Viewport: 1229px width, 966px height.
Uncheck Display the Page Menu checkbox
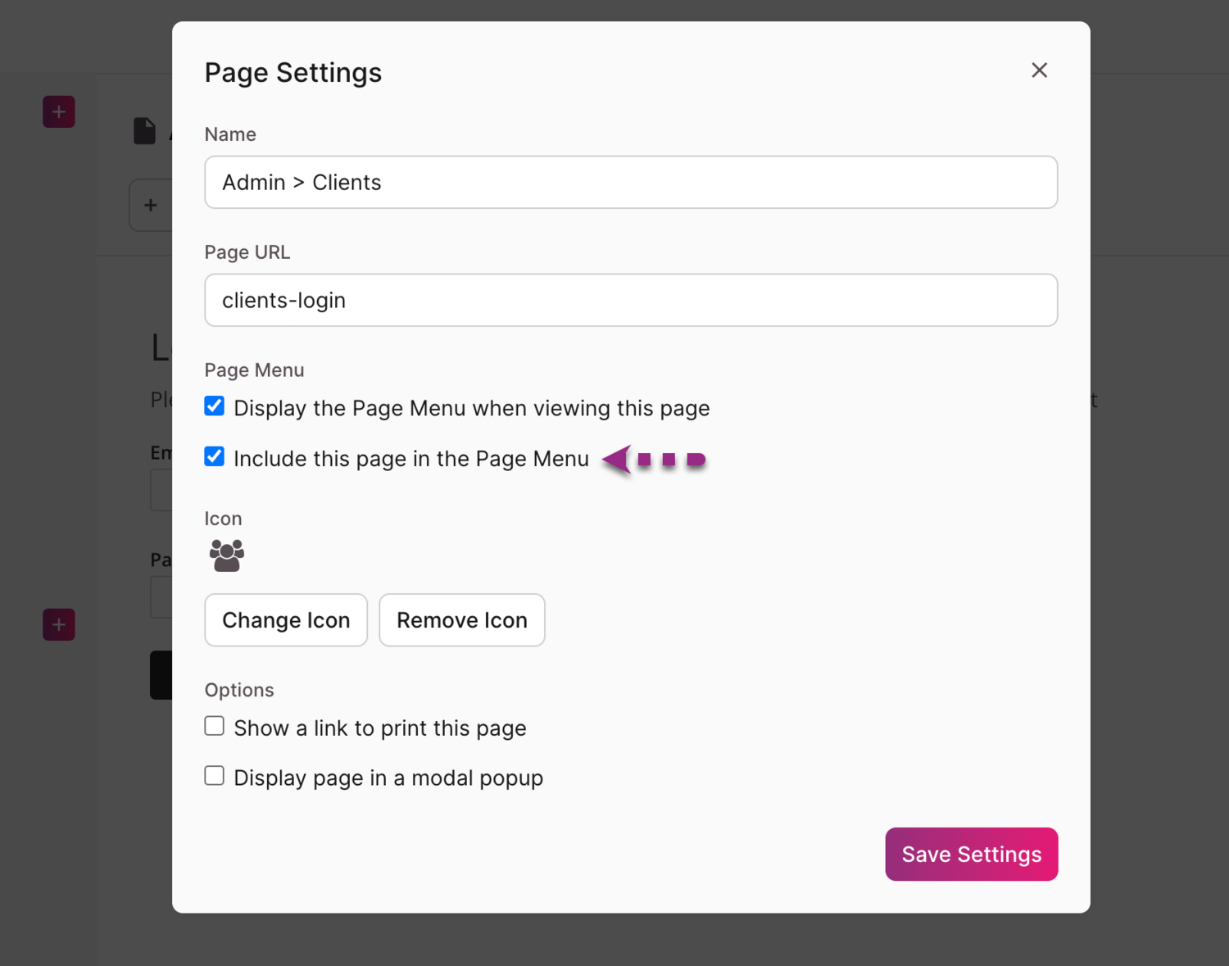(215, 406)
